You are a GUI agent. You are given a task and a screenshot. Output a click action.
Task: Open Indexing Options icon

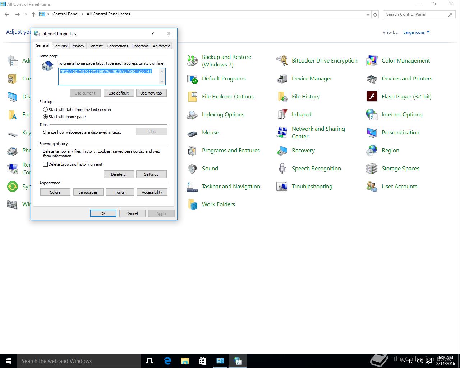coord(192,115)
